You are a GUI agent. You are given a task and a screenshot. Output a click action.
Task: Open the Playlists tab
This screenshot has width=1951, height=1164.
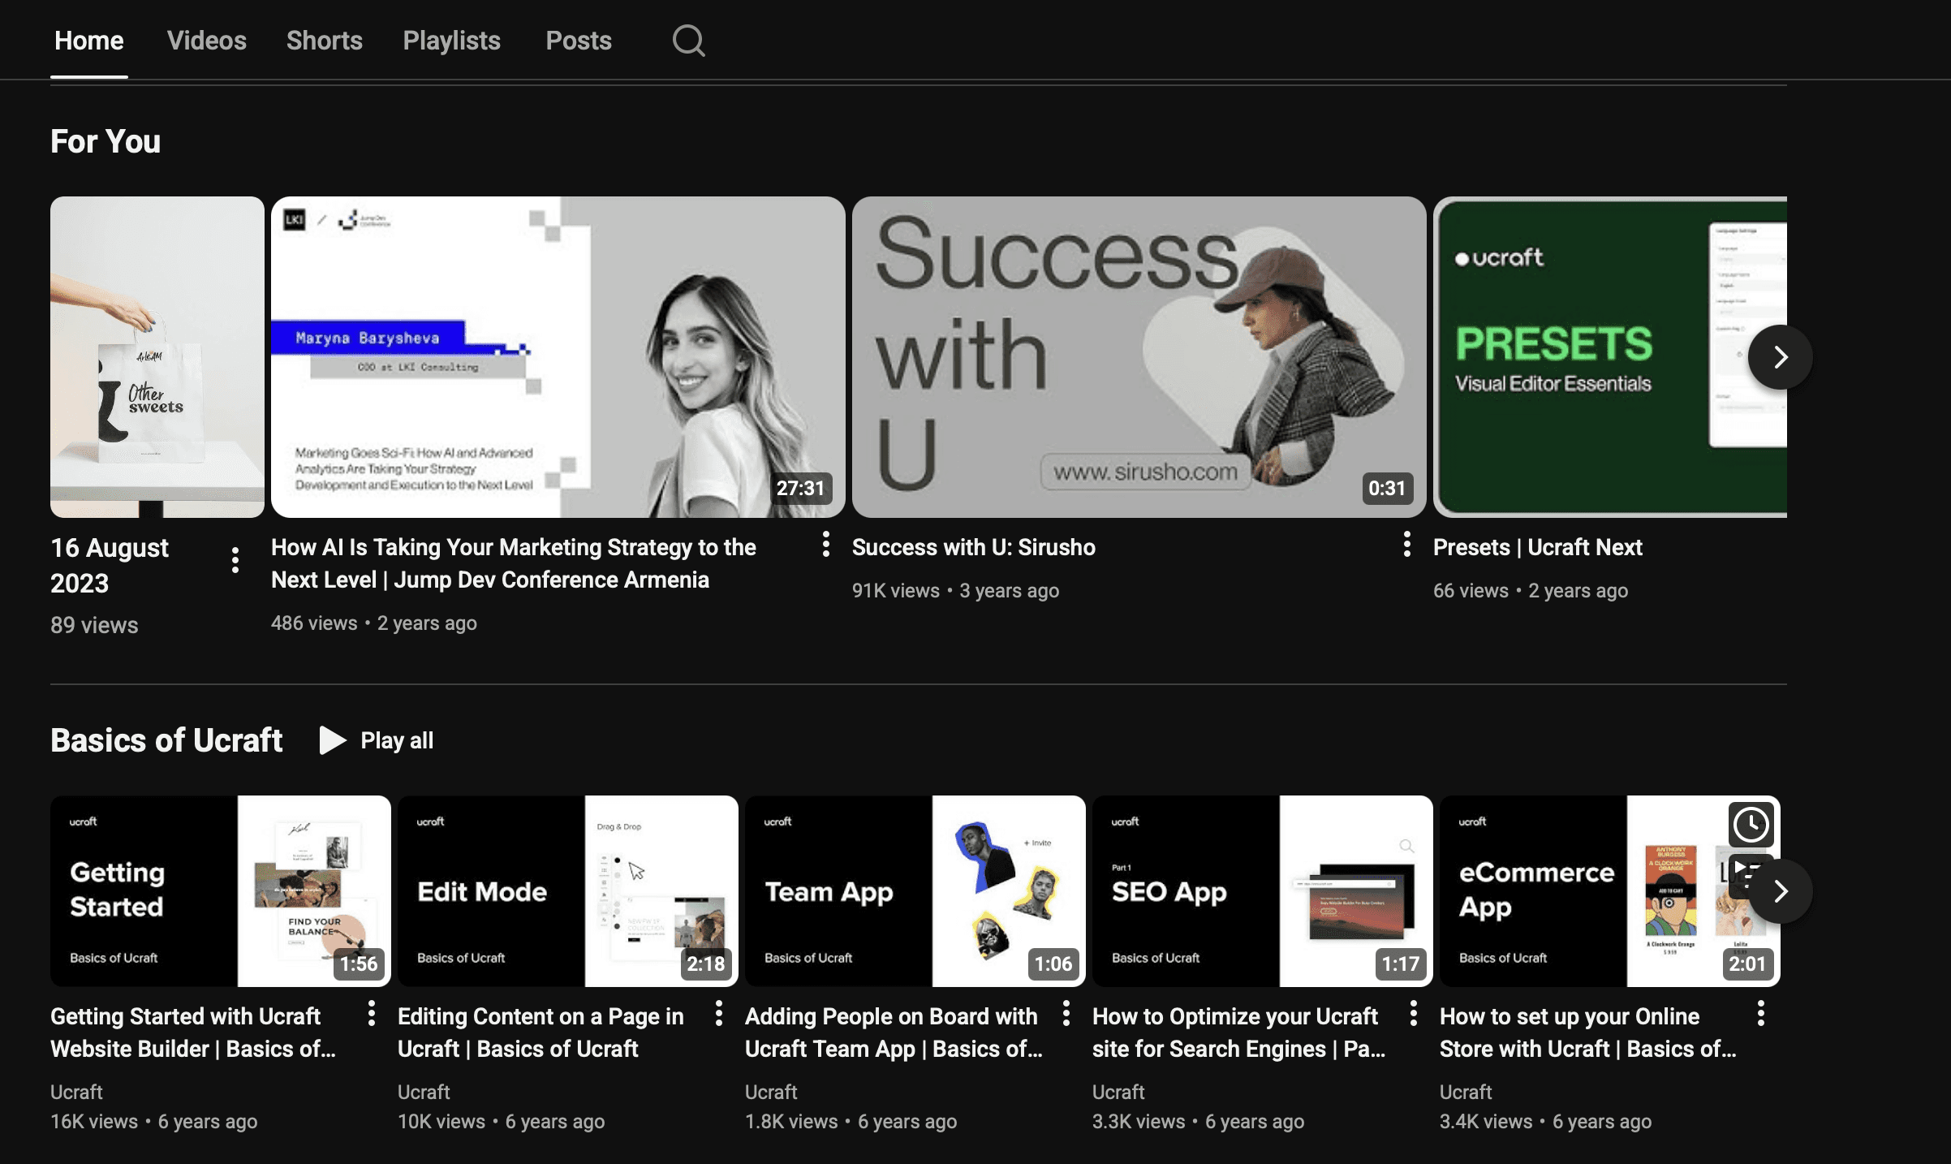click(x=452, y=41)
